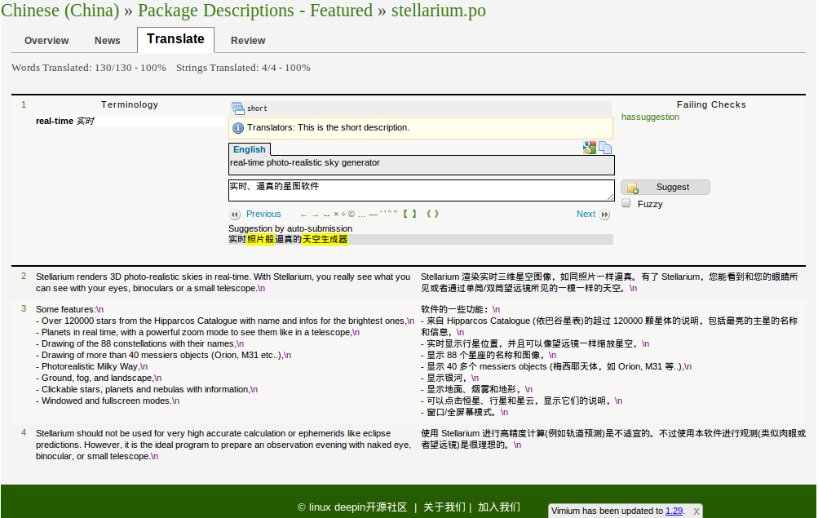Click the translation text input field
Image resolution: width=818 pixels, height=518 pixels.
(421, 190)
